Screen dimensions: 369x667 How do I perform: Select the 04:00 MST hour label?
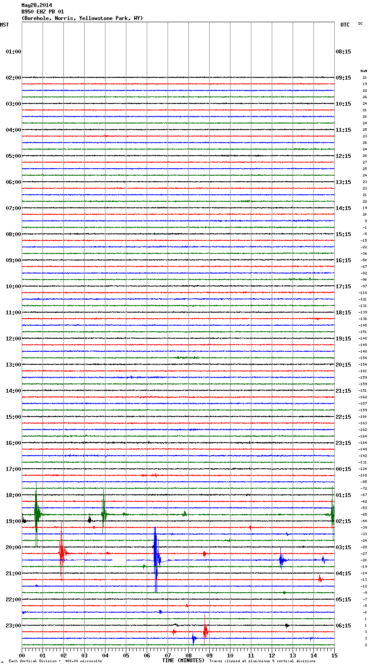[13, 130]
